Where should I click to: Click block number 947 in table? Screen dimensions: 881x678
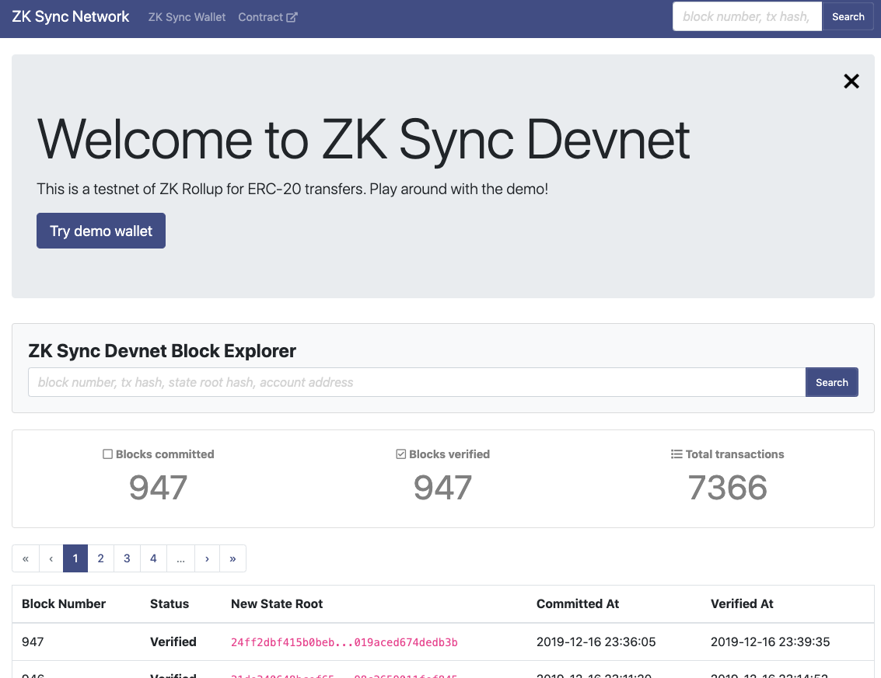[33, 641]
